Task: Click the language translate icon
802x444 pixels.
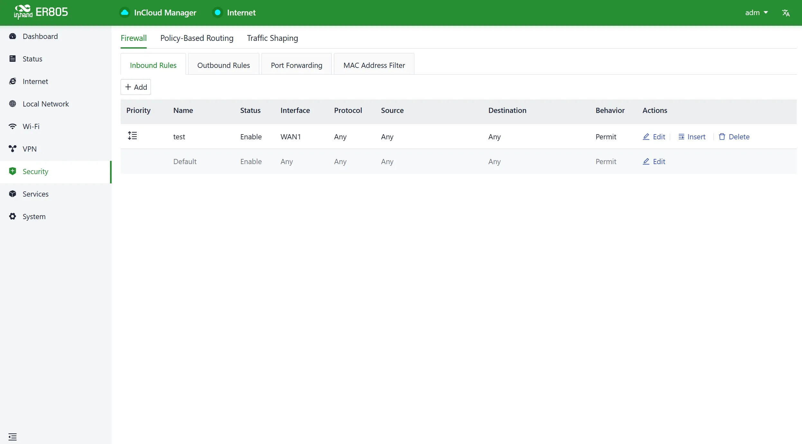Action: coord(786,13)
